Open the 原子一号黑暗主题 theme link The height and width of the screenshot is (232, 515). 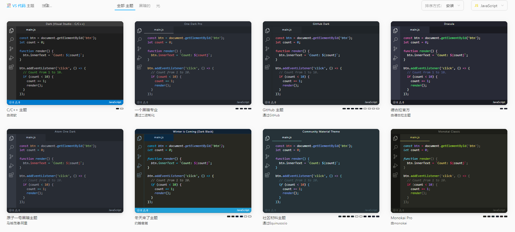(22, 218)
